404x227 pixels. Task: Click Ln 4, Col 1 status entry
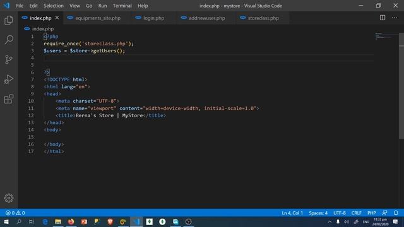coord(292,213)
